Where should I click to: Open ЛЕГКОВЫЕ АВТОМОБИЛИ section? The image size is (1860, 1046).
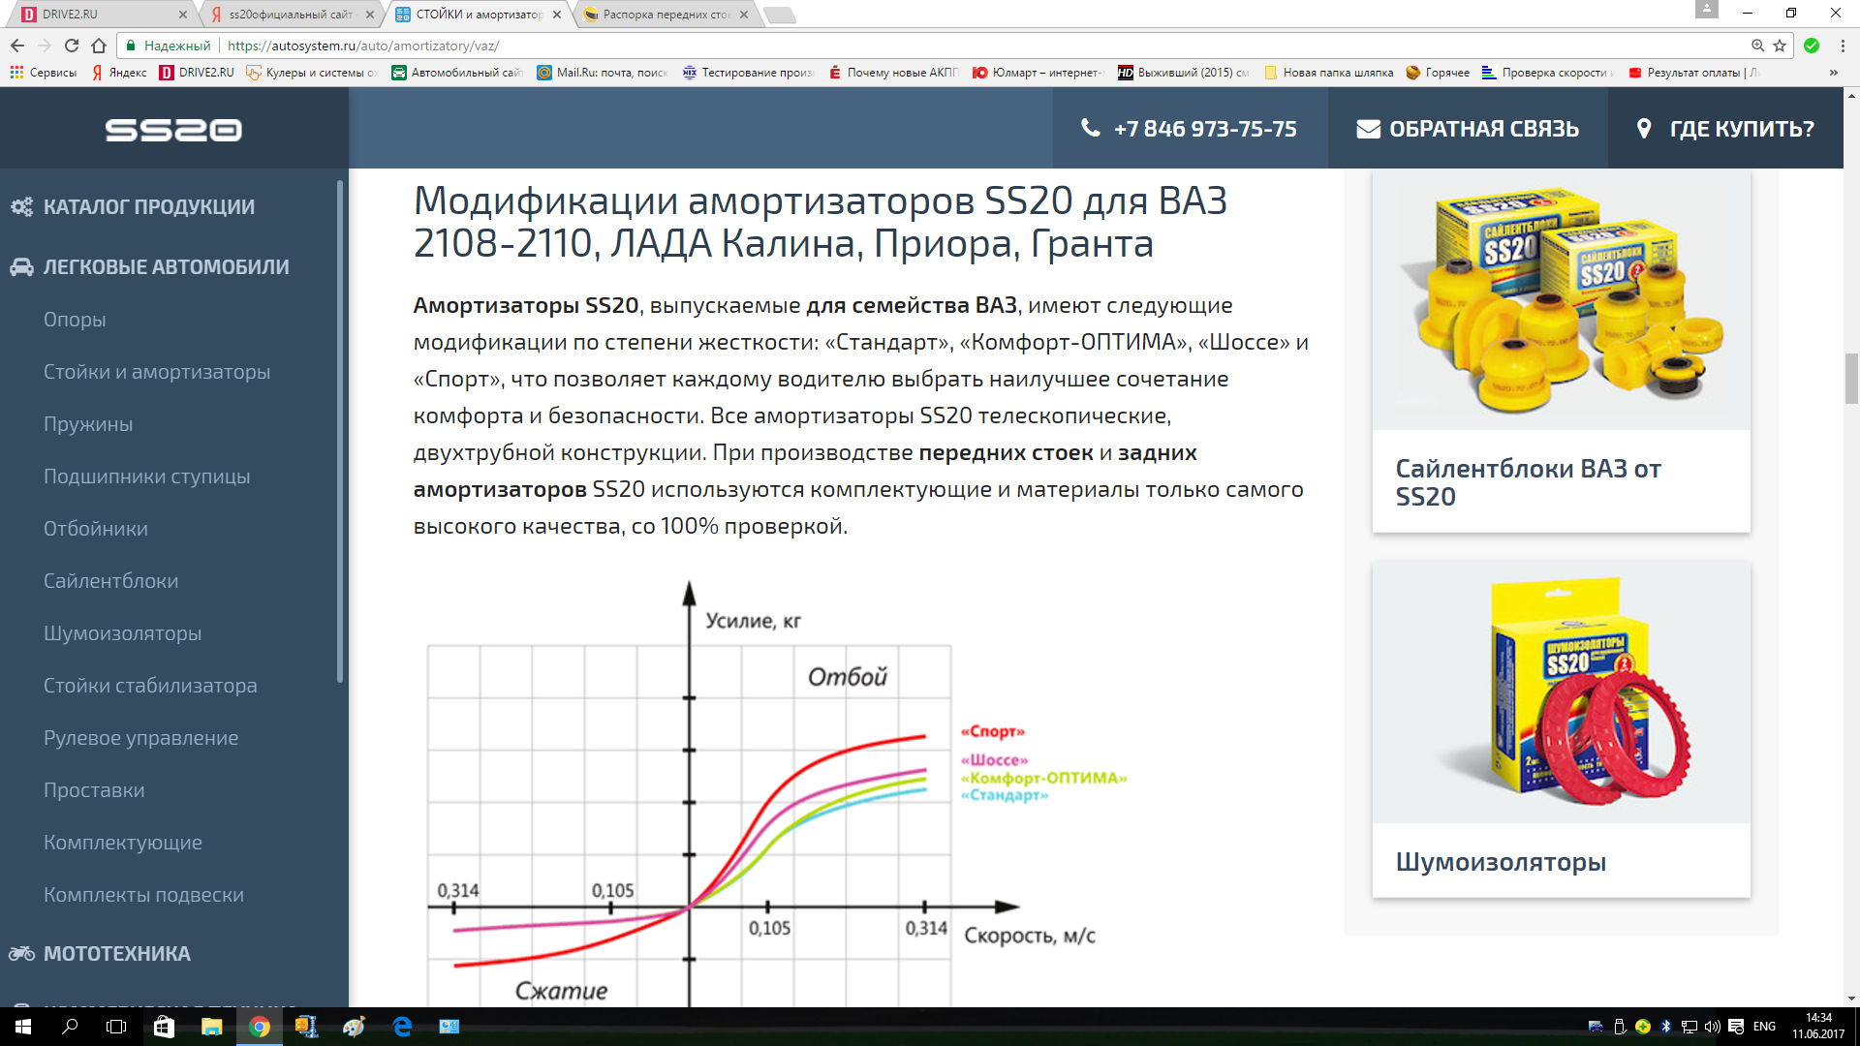[167, 267]
